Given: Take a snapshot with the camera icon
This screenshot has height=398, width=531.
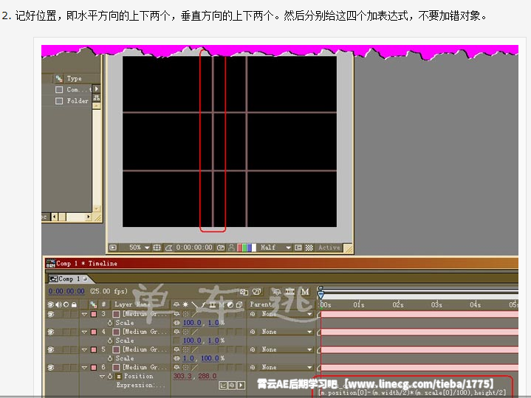Looking at the screenshot, I should [221, 248].
